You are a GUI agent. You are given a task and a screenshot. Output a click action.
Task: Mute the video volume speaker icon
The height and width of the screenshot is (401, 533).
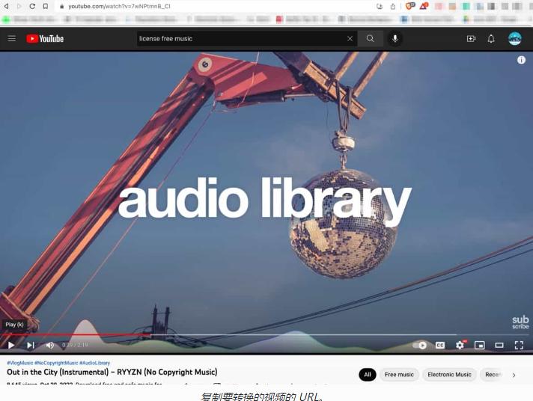coord(50,346)
